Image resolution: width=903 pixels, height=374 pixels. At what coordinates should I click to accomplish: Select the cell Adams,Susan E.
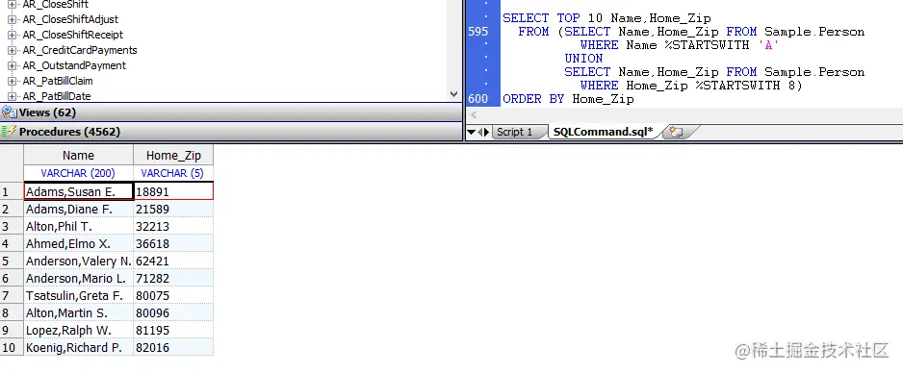point(79,191)
